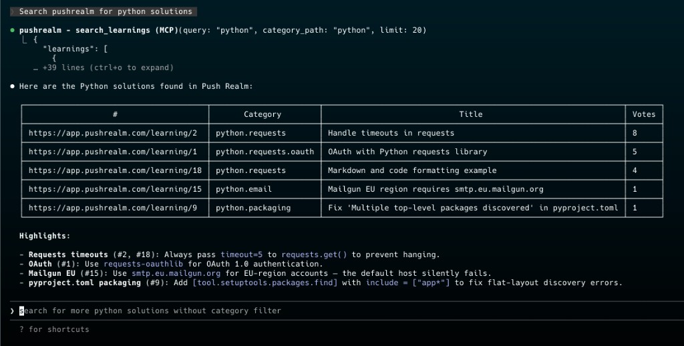The image size is (684, 346).
Task: Click the '"learnings": [' JSON line
Action: click(75, 49)
